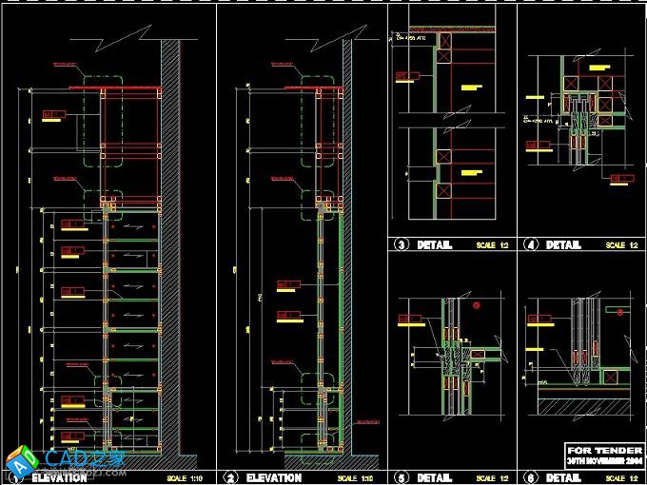Select the DETAIL title of drawing 4
The width and height of the screenshot is (647, 485).
click(564, 245)
